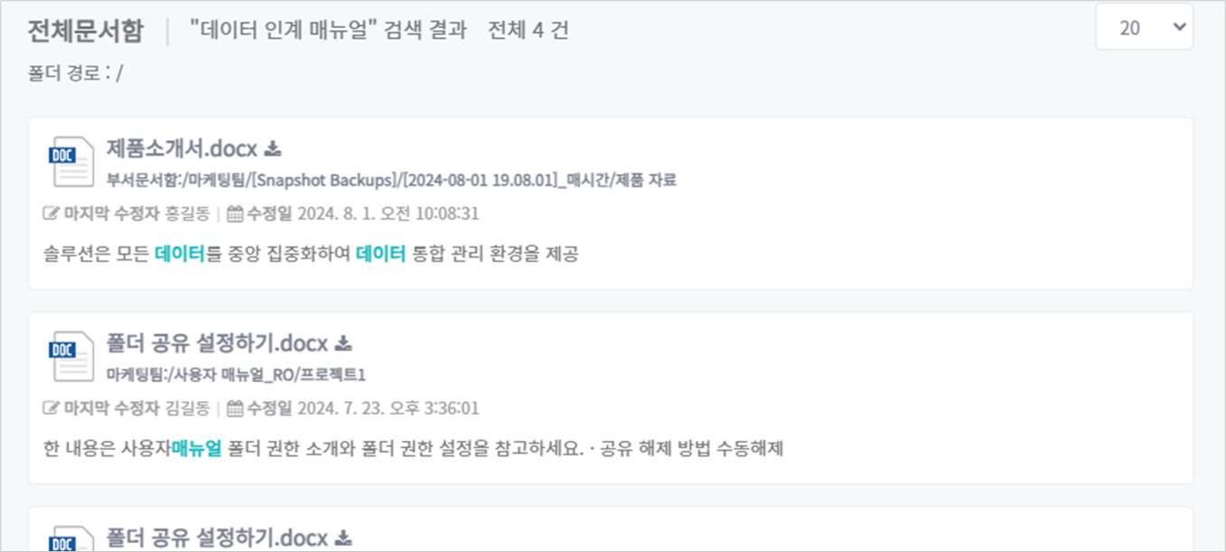Open 폴더 공유 설정하기.docx in the 프로젝트1 folder
Viewport: 1226px width, 552px height.
(217, 343)
